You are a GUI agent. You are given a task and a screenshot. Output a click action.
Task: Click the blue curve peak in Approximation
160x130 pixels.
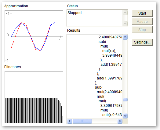[21, 23]
